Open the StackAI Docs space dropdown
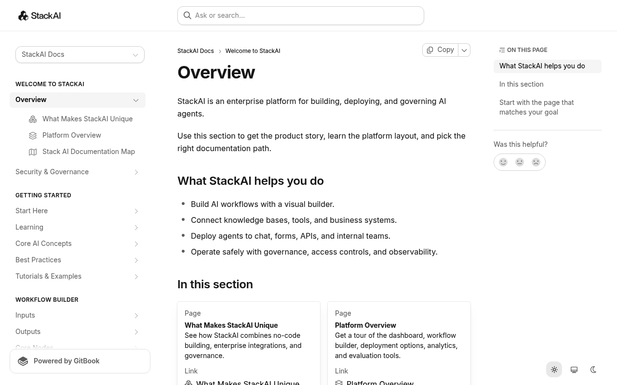617x385 pixels. tap(80, 54)
